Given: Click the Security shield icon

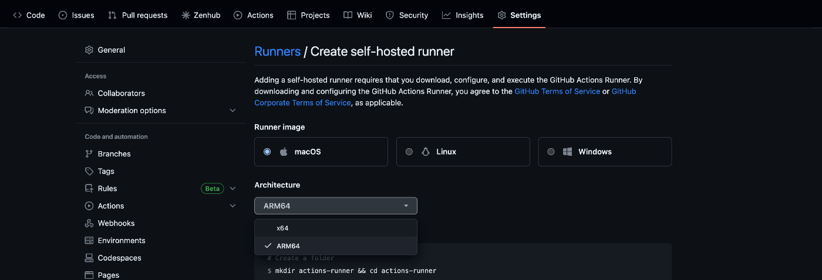Looking at the screenshot, I should [x=390, y=15].
